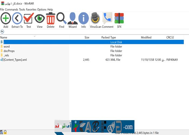
Task: Sort by the Size column header
Action: [87, 38]
